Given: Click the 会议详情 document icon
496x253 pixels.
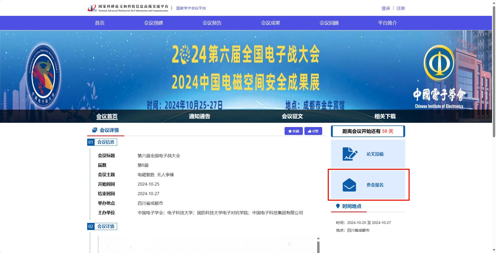Looking at the screenshot, I should pos(95,130).
